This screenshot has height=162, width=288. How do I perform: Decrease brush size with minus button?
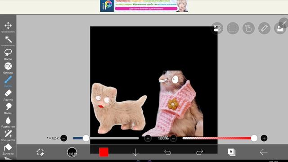64,138
